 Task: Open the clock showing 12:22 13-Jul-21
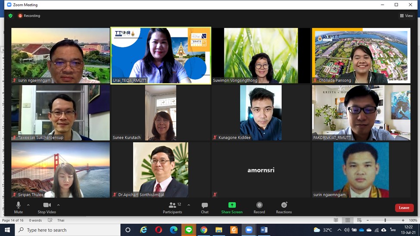click(x=408, y=230)
